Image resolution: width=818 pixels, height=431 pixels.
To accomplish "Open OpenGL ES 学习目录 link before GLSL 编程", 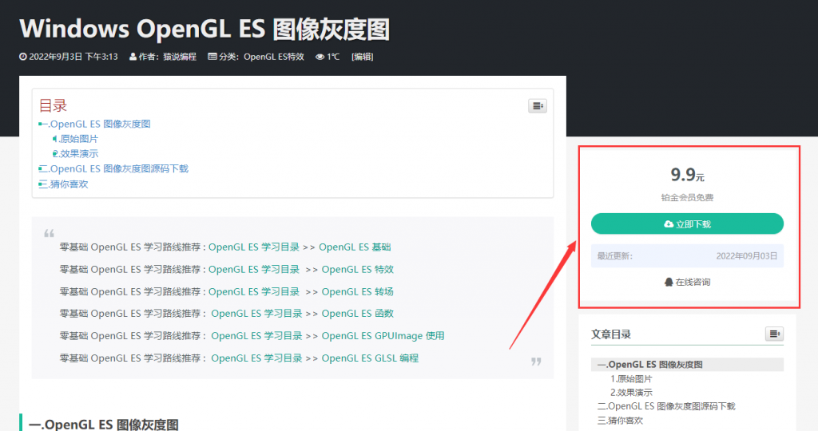I will click(256, 358).
